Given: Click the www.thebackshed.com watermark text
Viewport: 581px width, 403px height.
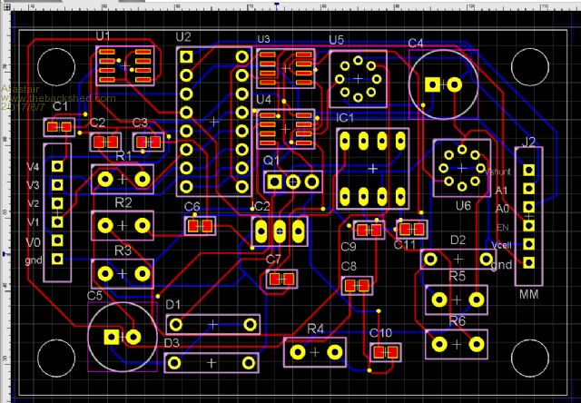Looking at the screenshot, I should coord(58,98).
